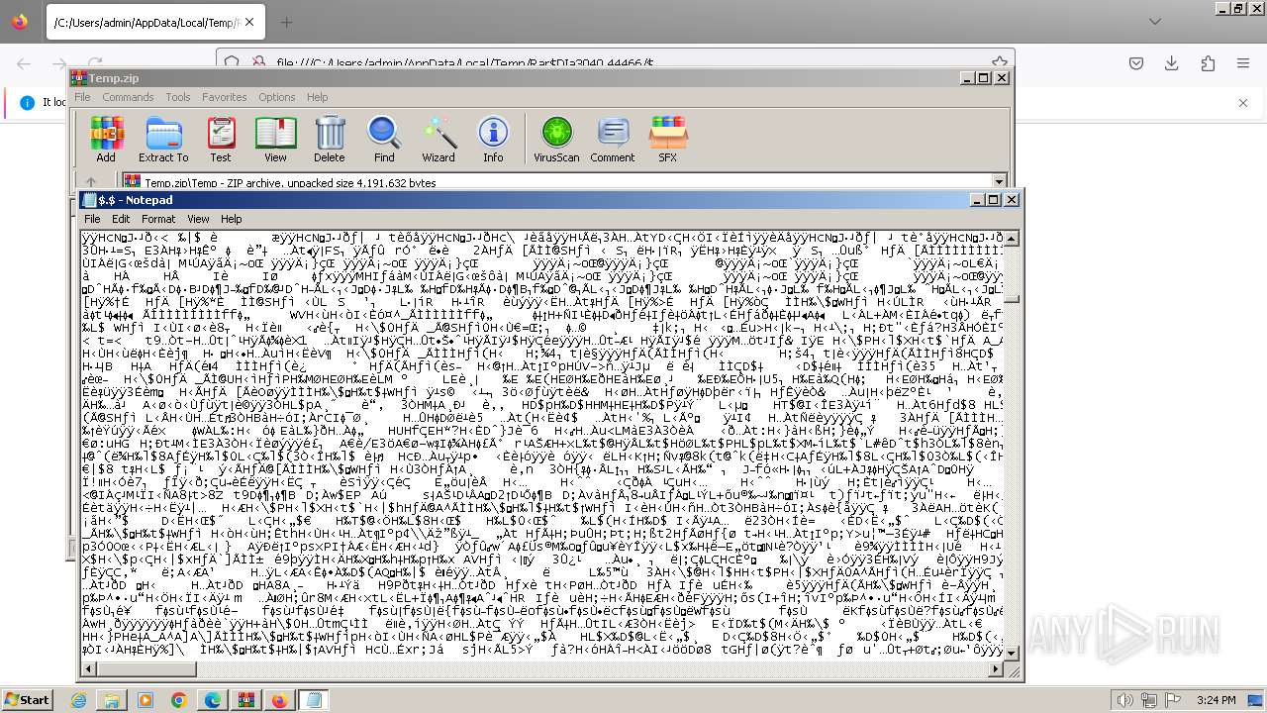The width and height of the screenshot is (1267, 713).
Task: Open WinRAR Tools menu
Action: tap(178, 97)
